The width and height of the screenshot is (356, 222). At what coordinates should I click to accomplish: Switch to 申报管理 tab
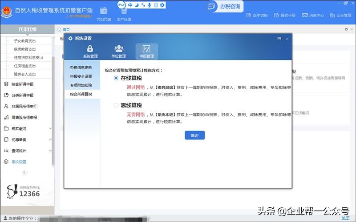coord(147,52)
